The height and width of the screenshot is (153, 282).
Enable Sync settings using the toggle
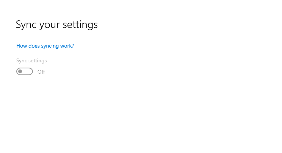click(x=25, y=71)
